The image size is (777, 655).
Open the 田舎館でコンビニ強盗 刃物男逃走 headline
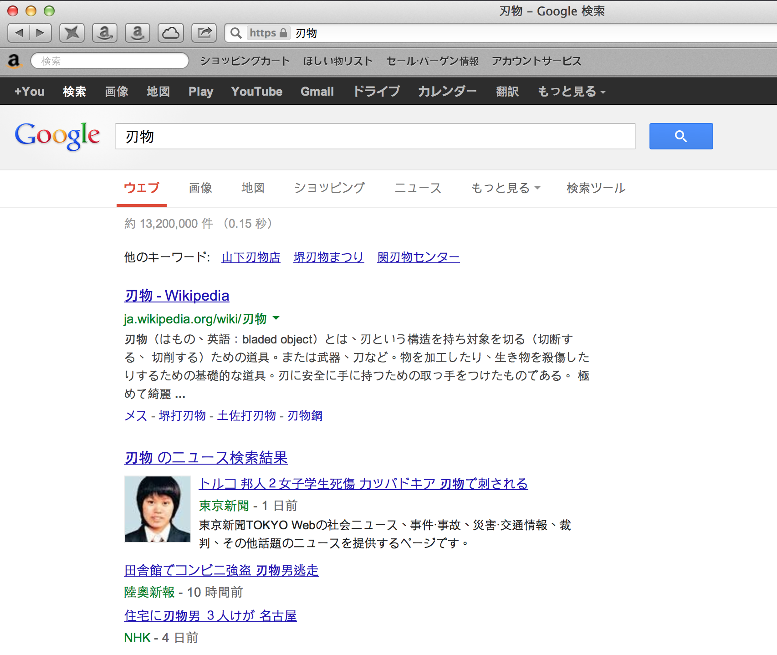click(x=221, y=570)
